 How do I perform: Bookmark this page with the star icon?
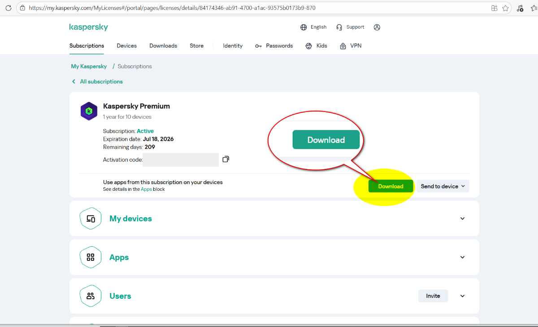(x=505, y=8)
